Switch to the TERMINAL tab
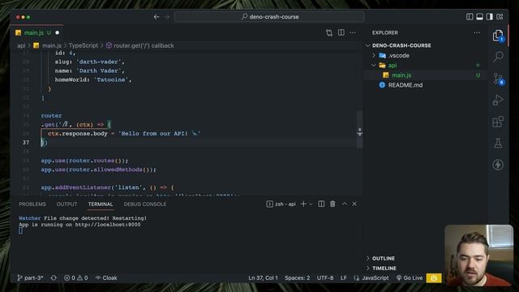 (101, 204)
